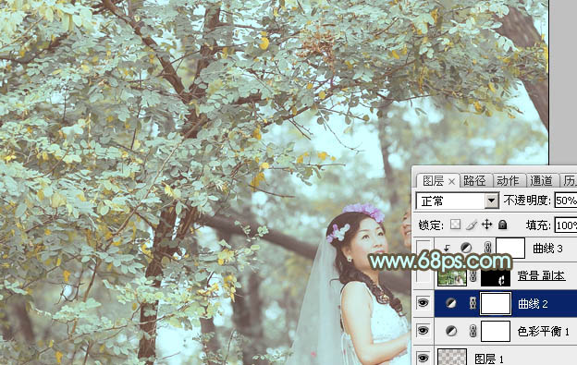Open the 正常 blend mode dropdown

coord(457,201)
